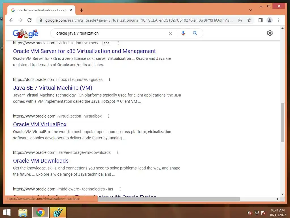Select the address bar URL
Viewport: 290px width, 218px height.
tap(139, 20)
